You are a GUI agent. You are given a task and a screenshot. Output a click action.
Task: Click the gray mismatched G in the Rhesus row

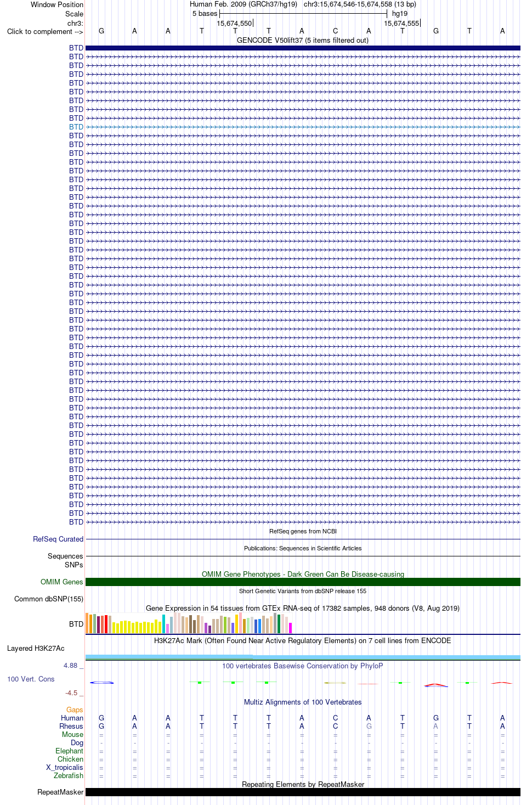point(369,726)
